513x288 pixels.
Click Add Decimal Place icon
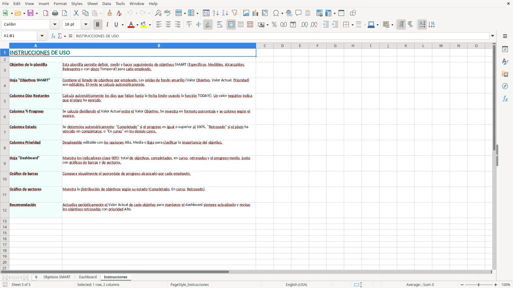point(305,25)
